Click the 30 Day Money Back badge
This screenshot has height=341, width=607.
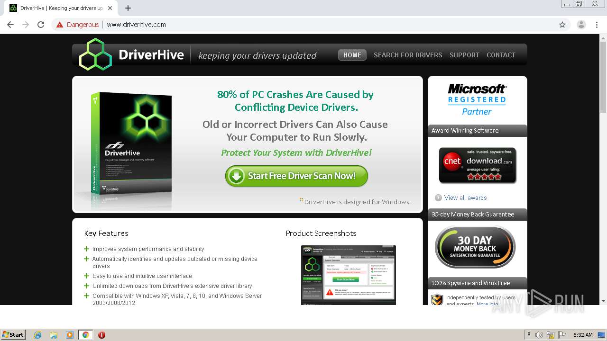475,247
